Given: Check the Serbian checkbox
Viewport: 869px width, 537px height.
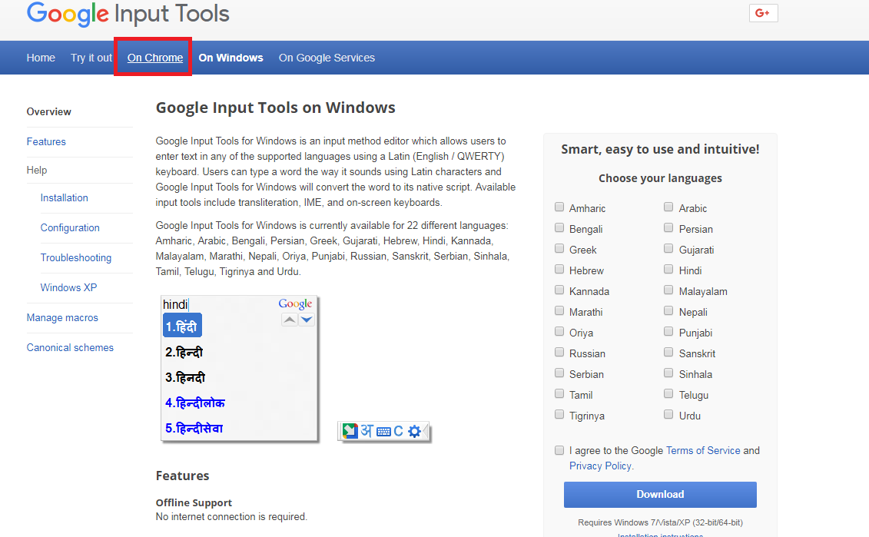Looking at the screenshot, I should (x=559, y=373).
